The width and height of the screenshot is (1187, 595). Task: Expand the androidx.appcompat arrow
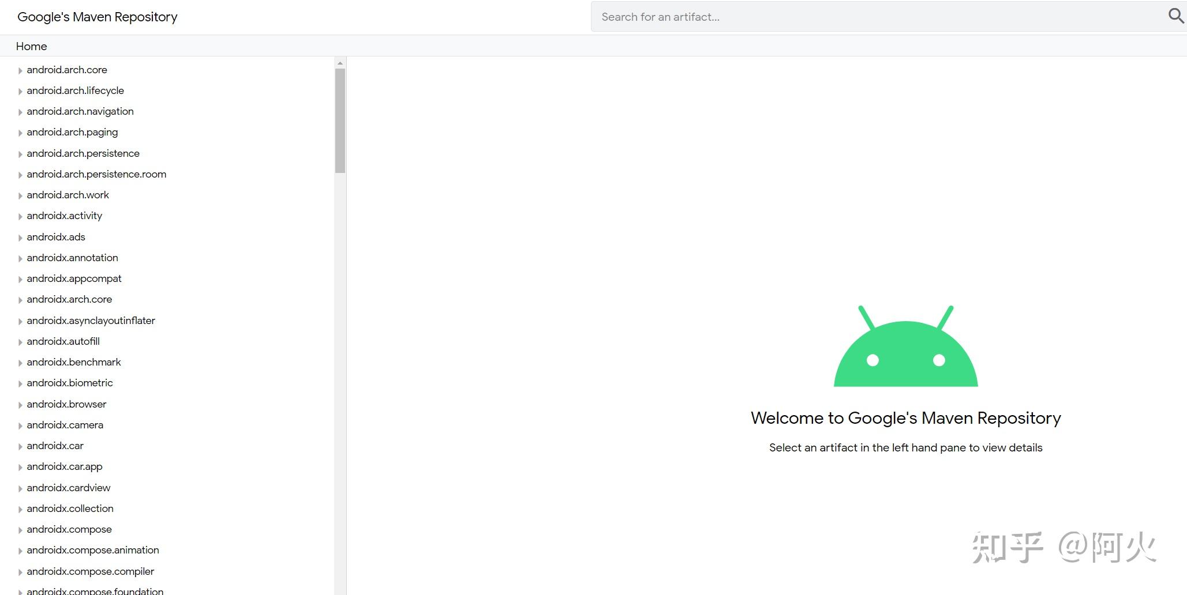pyautogui.click(x=20, y=279)
